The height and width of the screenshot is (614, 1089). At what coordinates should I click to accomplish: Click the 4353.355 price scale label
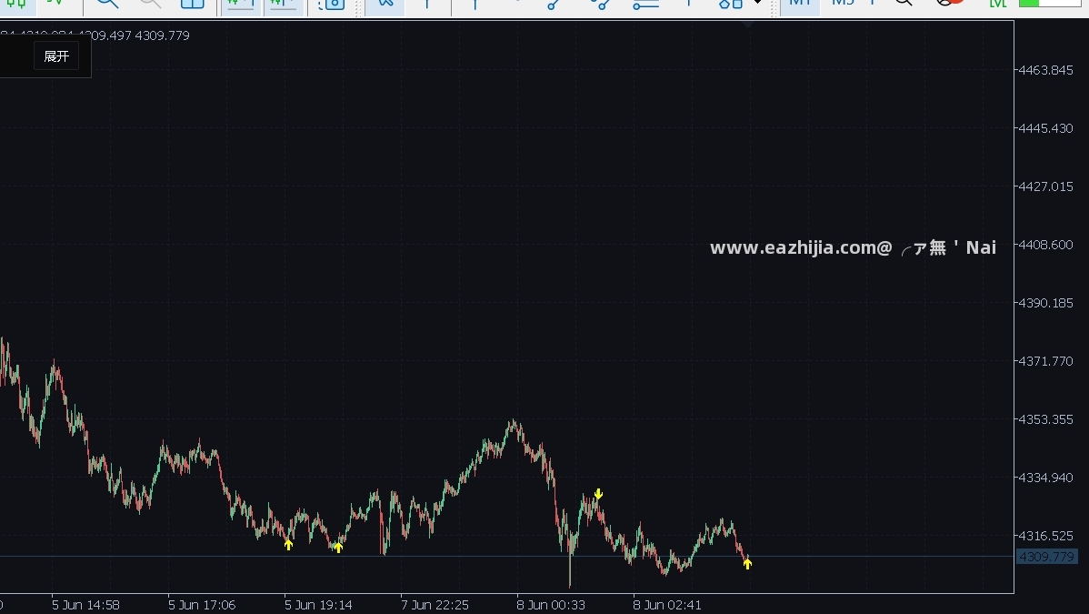(1046, 419)
